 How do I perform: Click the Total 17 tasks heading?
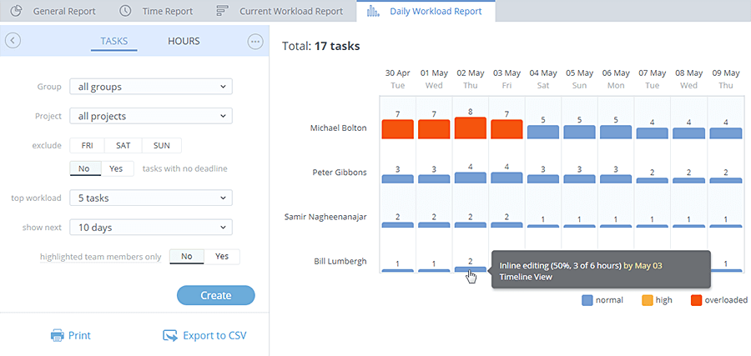[321, 47]
